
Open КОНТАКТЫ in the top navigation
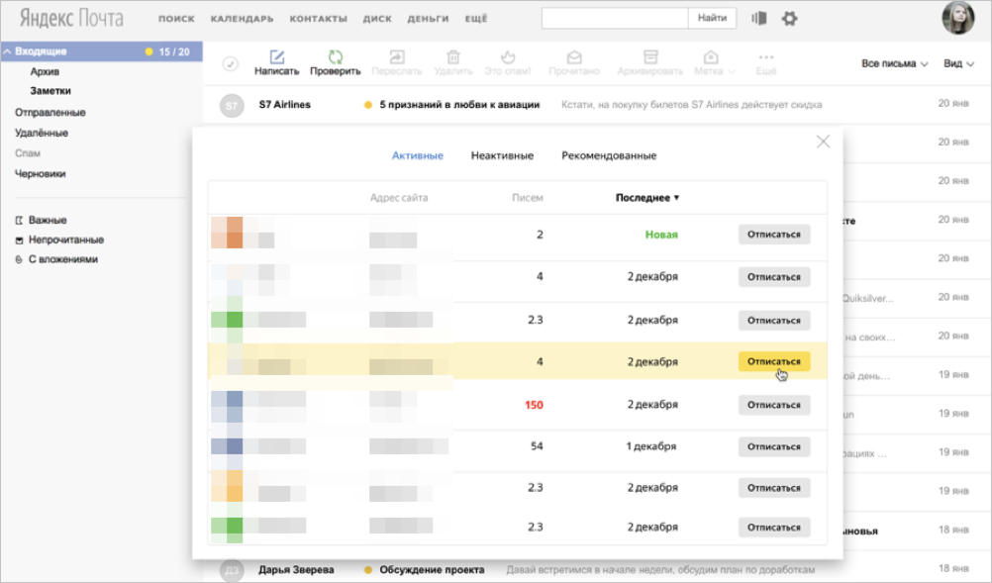[x=318, y=19]
